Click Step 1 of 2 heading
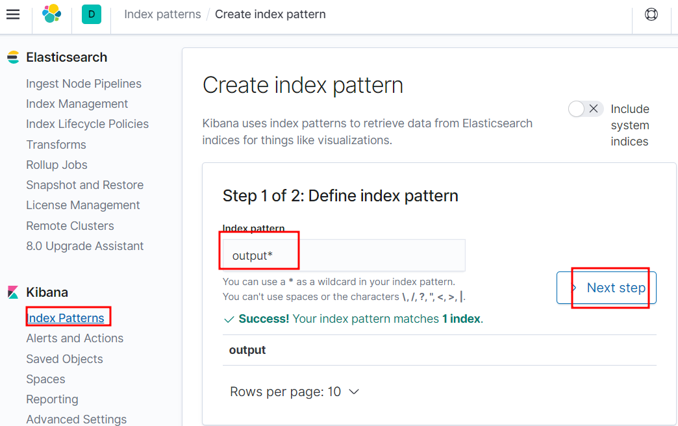The image size is (678, 426). pyautogui.click(x=340, y=196)
